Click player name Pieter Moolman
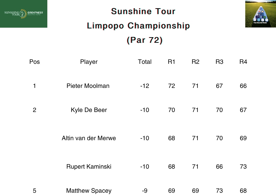 pyautogui.click(x=88, y=86)
